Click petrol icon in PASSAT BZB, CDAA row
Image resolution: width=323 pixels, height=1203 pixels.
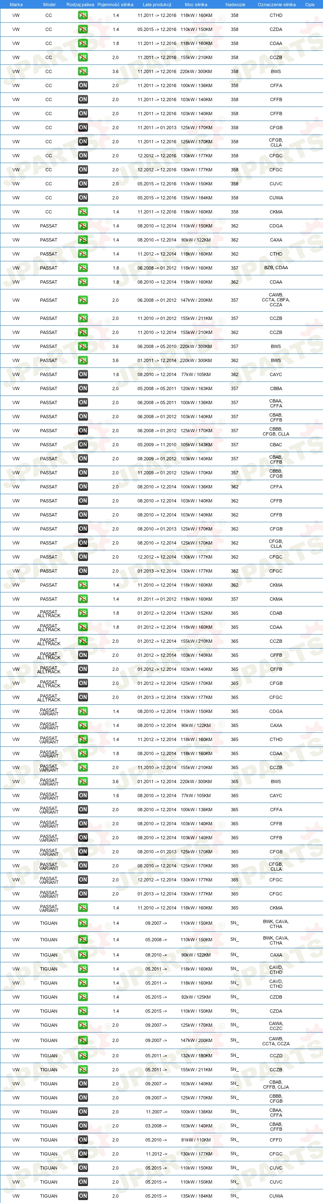pyautogui.click(x=83, y=268)
